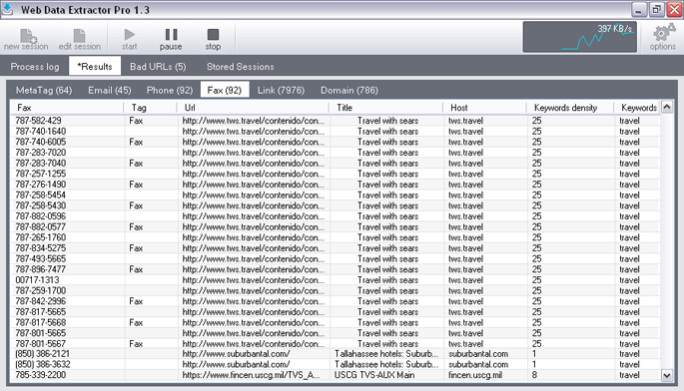Click the https://www.fincen.uscg.mil/TVS_A... URL cell
This screenshot has height=391, width=684.
point(252,375)
